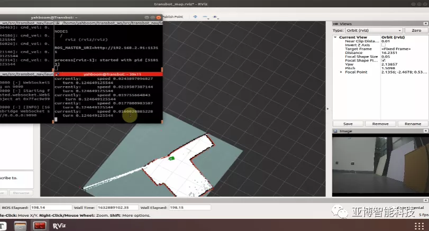Select the Distance value 16.2351

click(x=389, y=53)
